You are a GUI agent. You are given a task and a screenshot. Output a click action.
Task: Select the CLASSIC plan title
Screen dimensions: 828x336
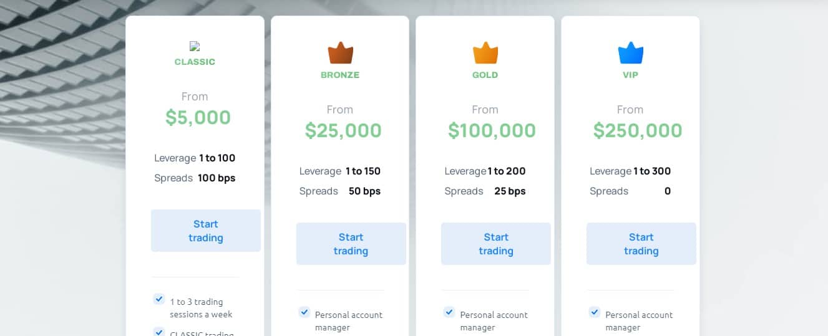(195, 62)
